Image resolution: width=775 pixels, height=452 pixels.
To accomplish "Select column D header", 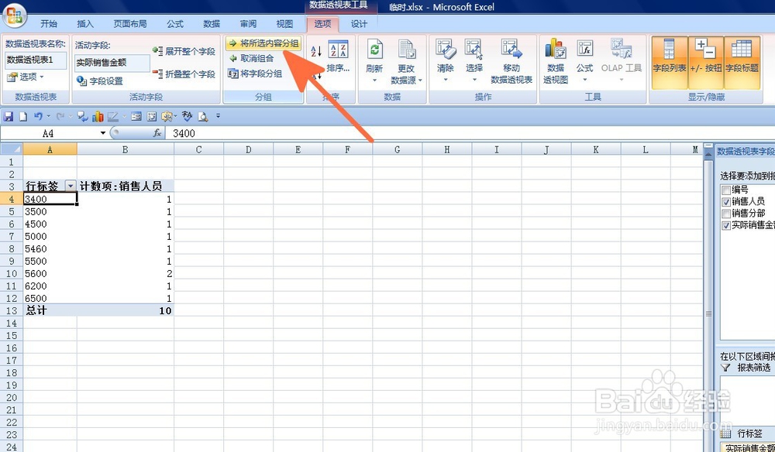I will click(x=248, y=149).
